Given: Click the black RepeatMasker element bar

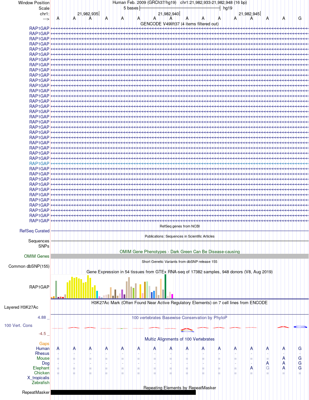Looking at the screenshot, I should (123, 392).
